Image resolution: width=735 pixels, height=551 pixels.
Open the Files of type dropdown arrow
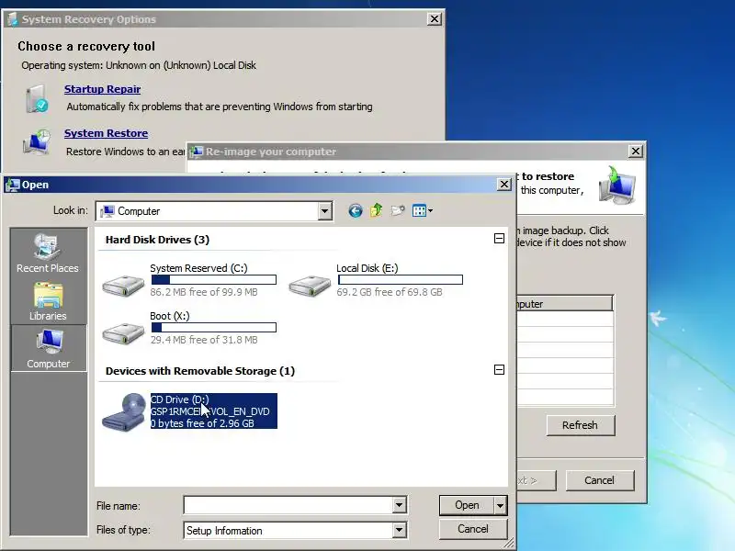pos(399,531)
